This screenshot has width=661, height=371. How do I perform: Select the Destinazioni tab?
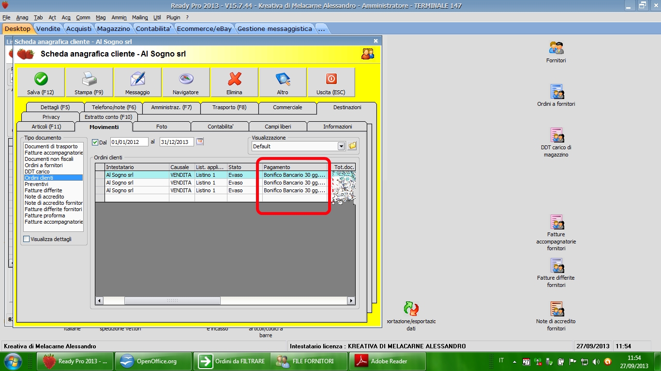tap(347, 107)
